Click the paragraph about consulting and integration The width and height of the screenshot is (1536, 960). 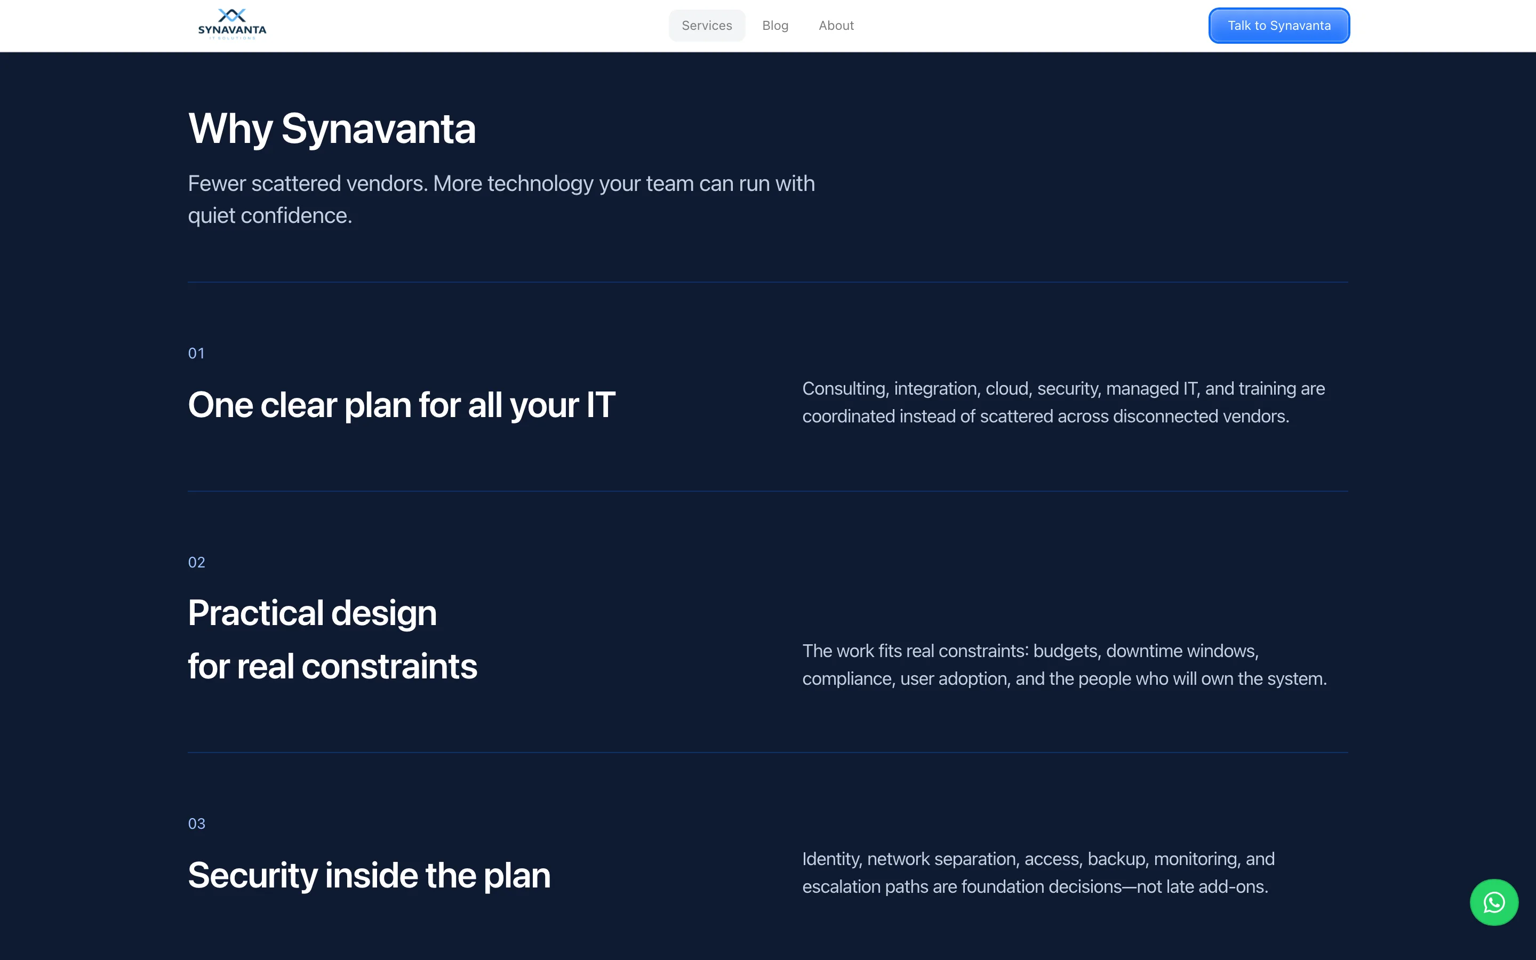click(x=1063, y=402)
